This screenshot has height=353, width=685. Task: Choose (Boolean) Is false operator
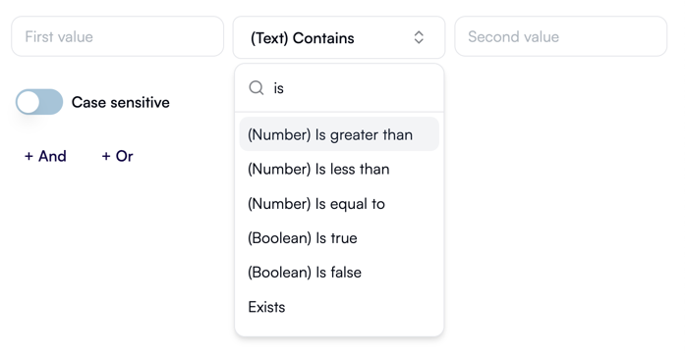[339, 273]
